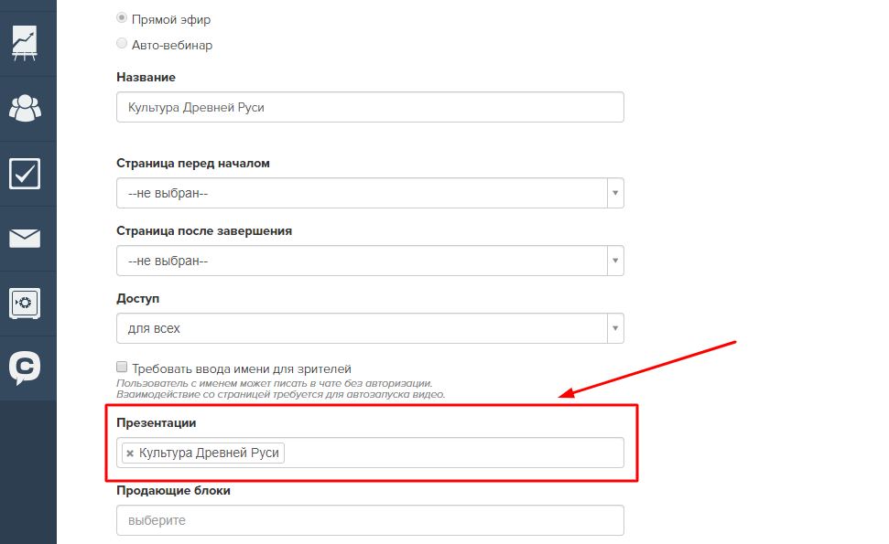Open the tasks checkmark sidebar icon
This screenshot has height=544, width=889.
[x=25, y=173]
